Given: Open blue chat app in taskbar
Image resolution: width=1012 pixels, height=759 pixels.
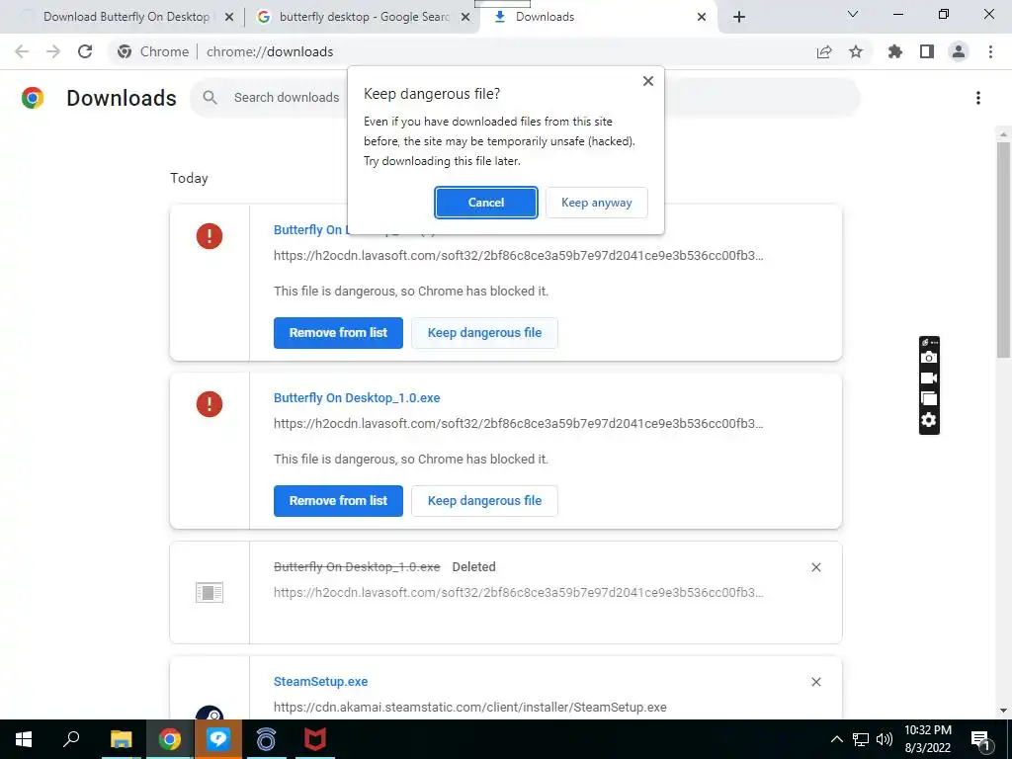Looking at the screenshot, I should (218, 739).
